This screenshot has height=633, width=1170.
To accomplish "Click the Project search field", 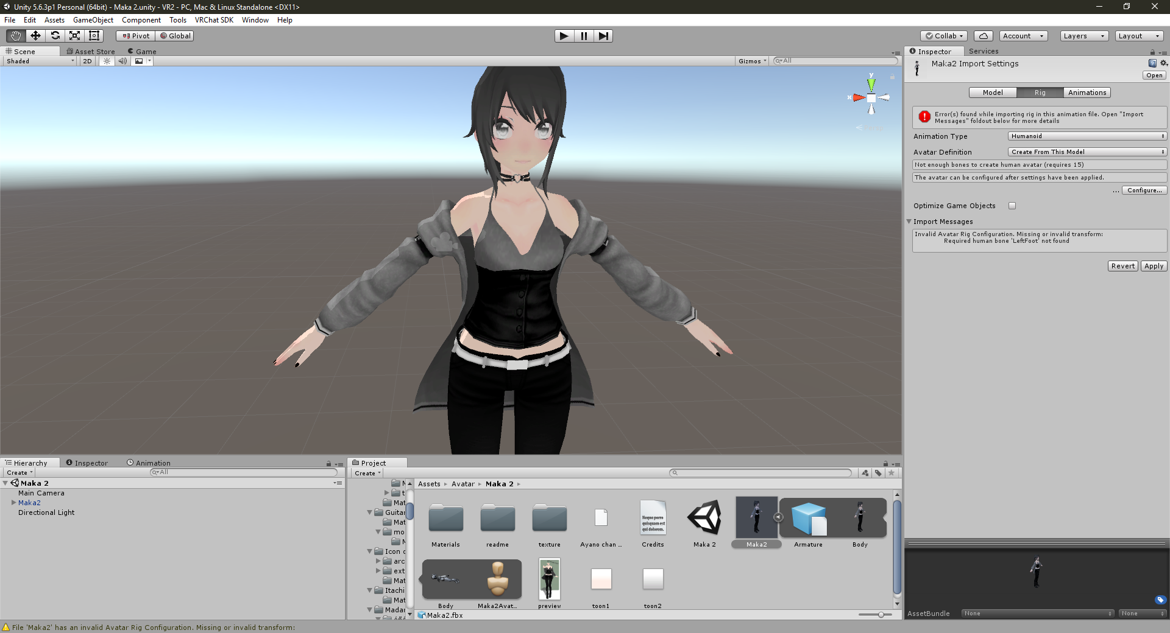I will [760, 473].
